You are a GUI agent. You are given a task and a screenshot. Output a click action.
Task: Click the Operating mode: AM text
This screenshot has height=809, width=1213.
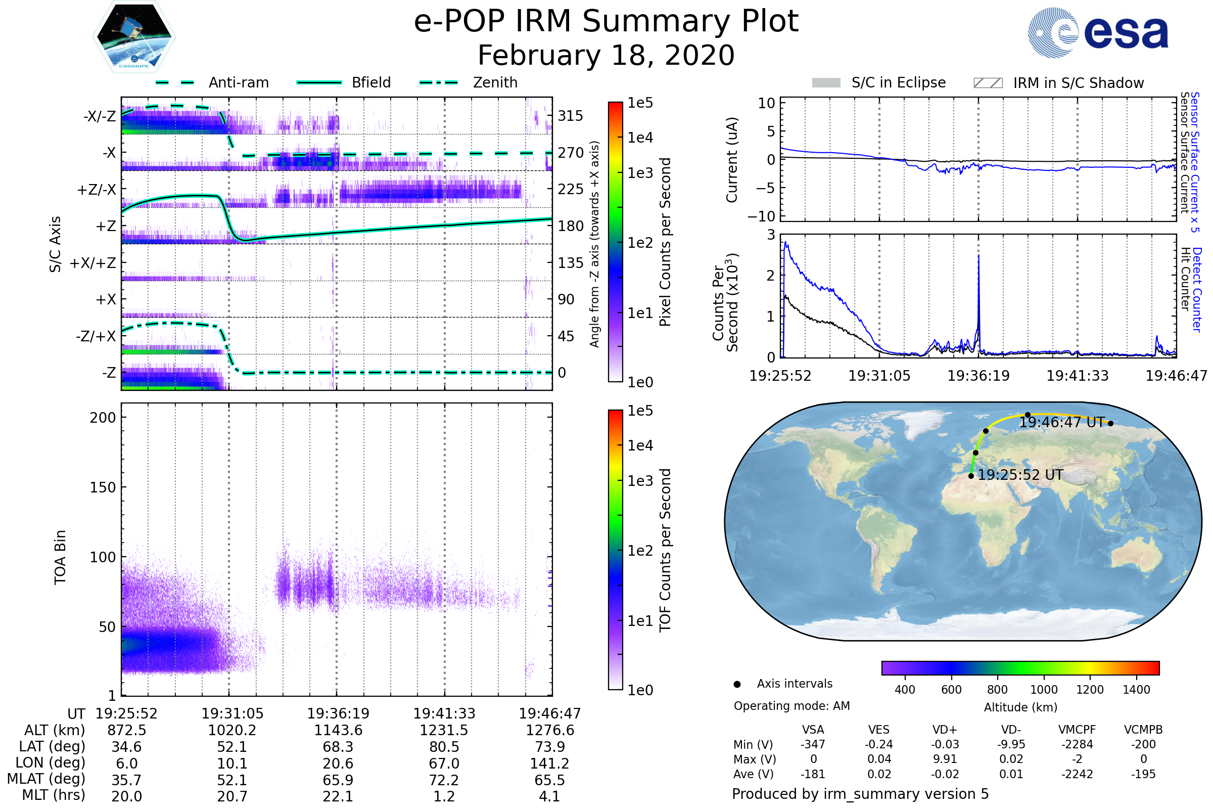click(791, 706)
